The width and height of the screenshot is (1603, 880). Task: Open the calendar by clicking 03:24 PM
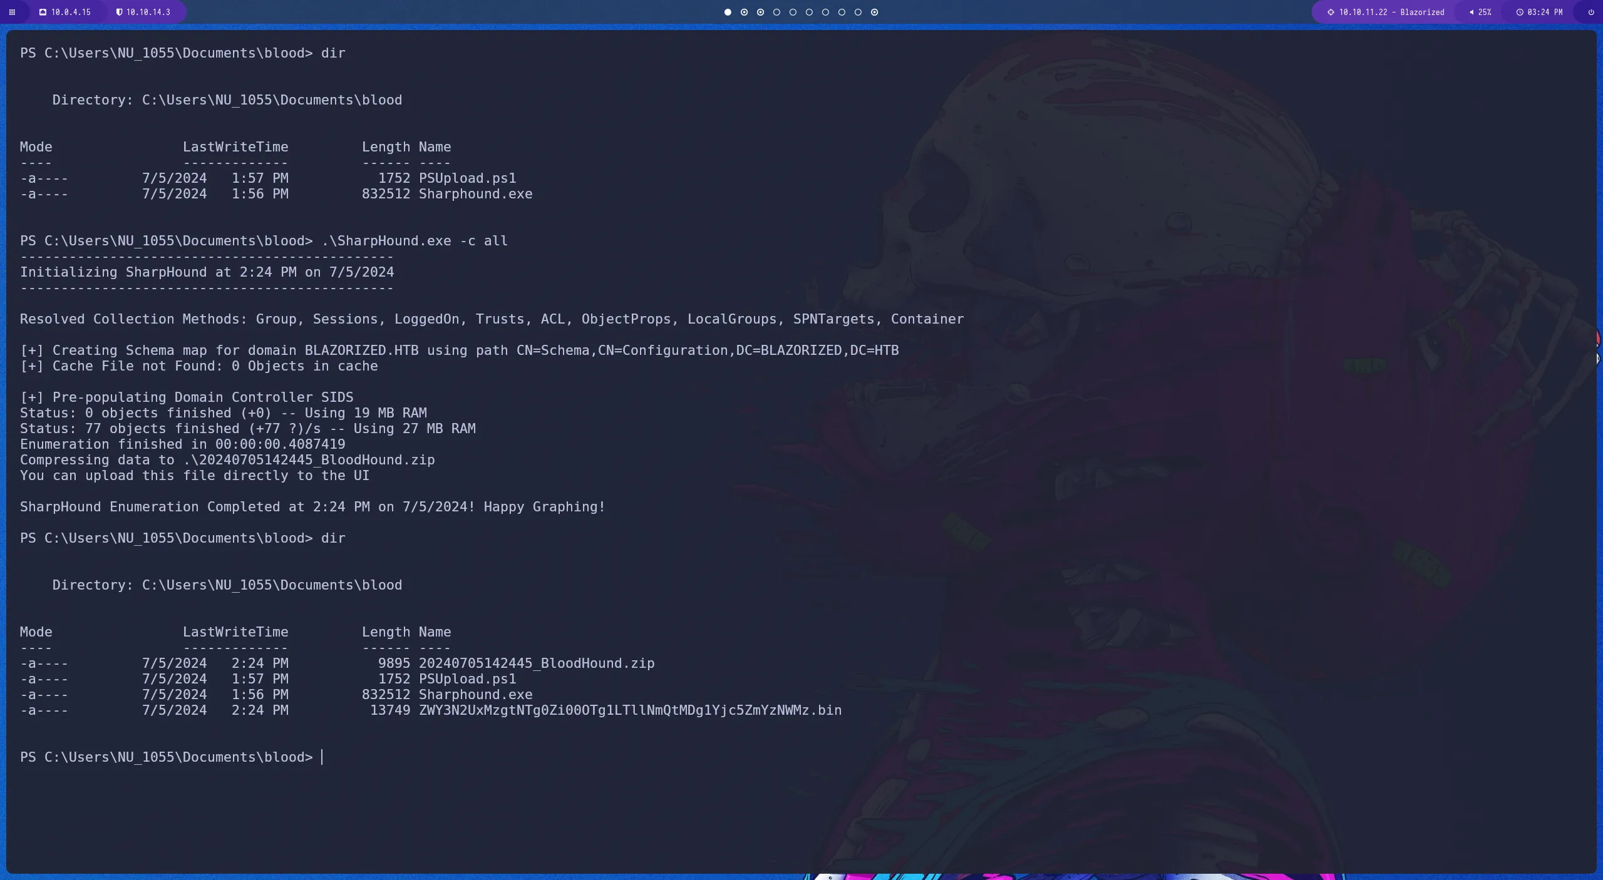(1545, 12)
